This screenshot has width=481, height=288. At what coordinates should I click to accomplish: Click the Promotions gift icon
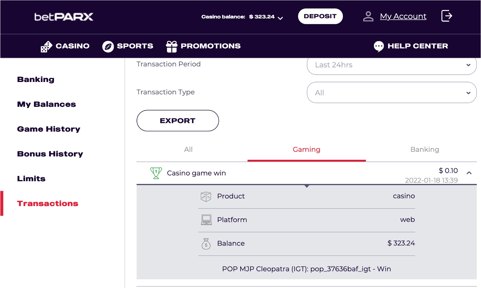coord(171,47)
